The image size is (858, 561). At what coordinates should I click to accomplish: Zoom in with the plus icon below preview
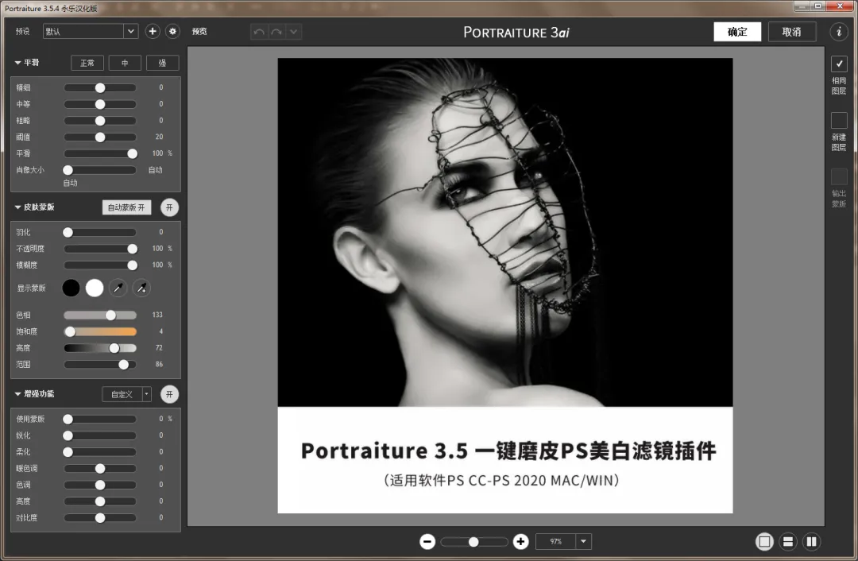point(521,542)
